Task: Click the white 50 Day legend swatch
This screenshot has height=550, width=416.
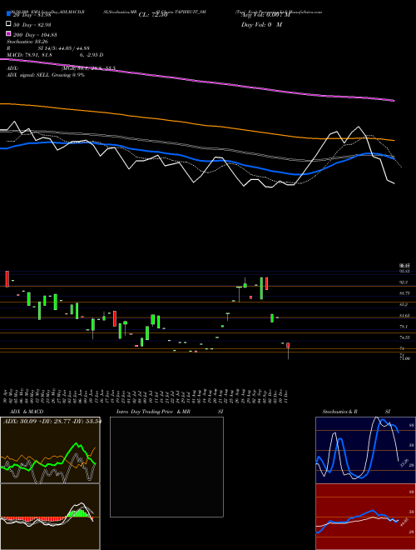Action: [8, 23]
